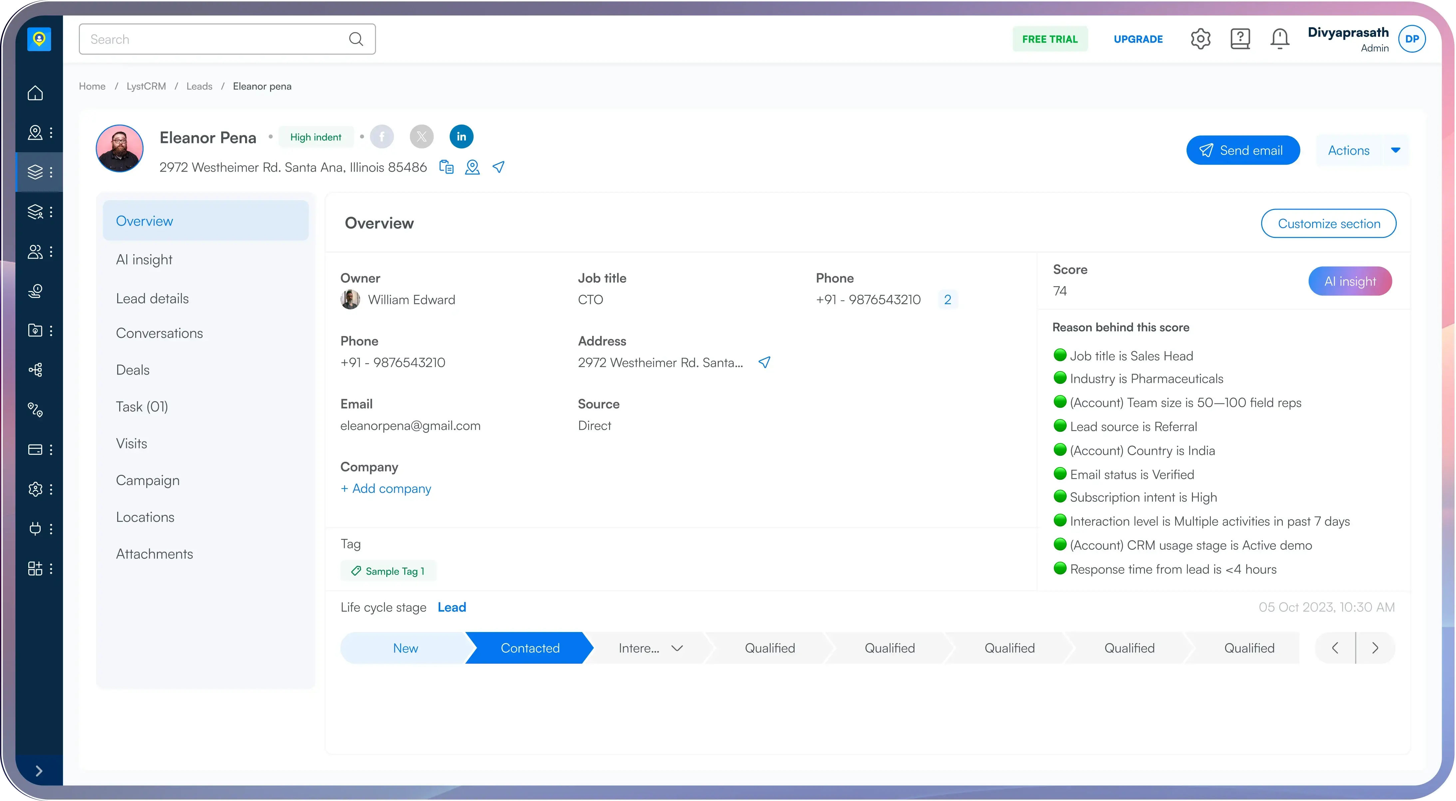Click the LinkedIn profile icon
Image resolution: width=1456 pixels, height=801 pixels.
pyautogui.click(x=461, y=137)
